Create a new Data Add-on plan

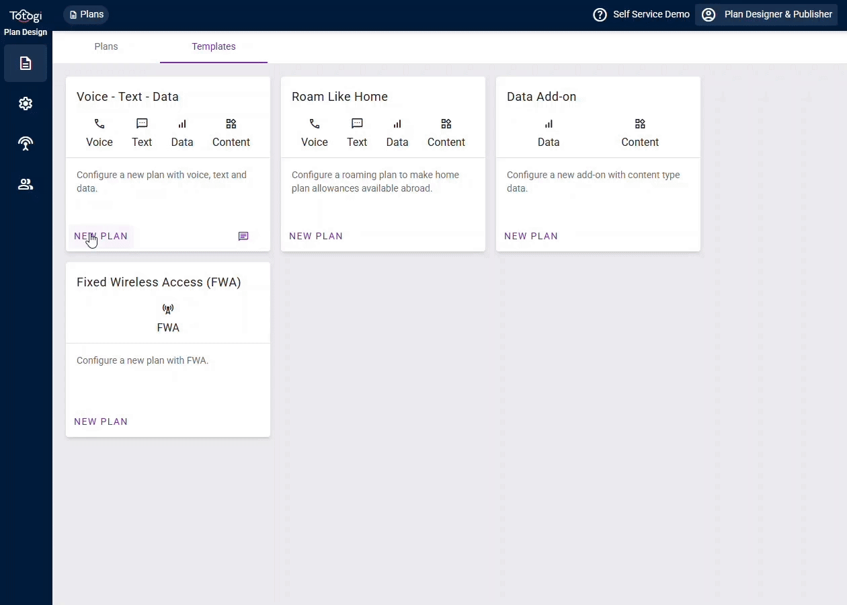(x=531, y=236)
